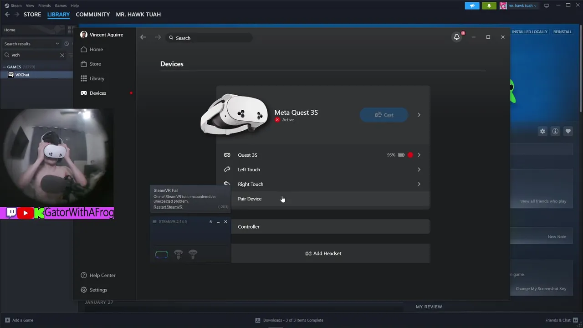Click the Meta notifications bell icon

[x=457, y=37]
